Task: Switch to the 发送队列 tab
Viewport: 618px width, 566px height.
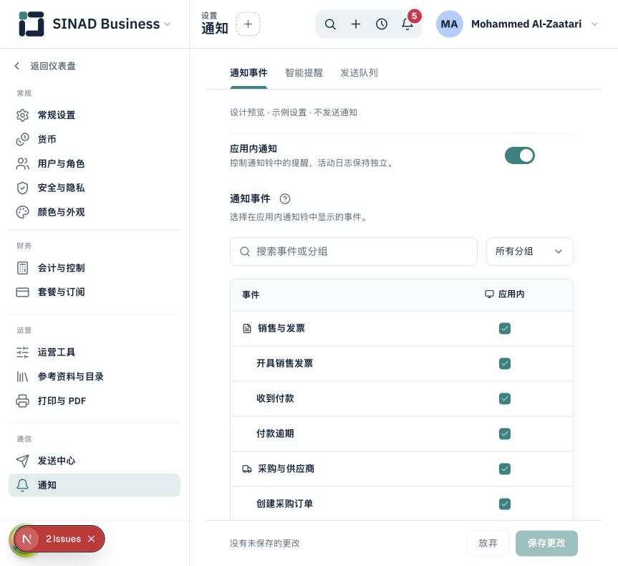Action: click(x=359, y=73)
